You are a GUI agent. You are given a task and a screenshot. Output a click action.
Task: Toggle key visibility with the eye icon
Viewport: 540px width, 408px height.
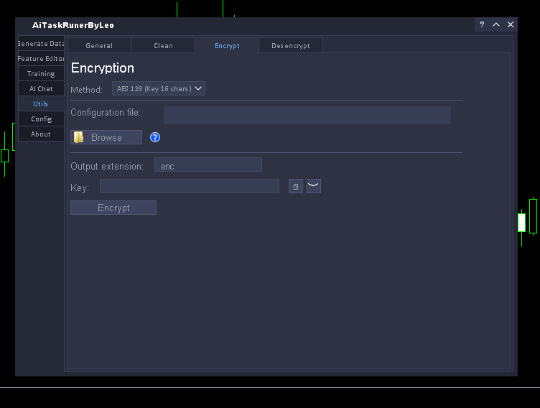[x=314, y=187]
